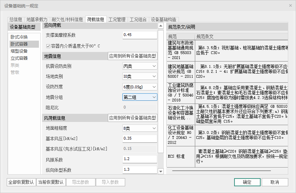
Task: Go to the 工况组合 tab
Action: coord(138,19)
